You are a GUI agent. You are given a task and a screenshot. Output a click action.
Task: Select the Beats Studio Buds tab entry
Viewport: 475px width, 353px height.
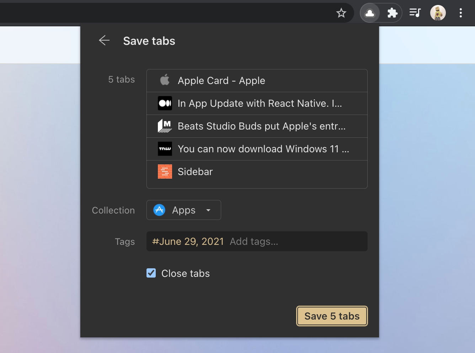tap(257, 126)
